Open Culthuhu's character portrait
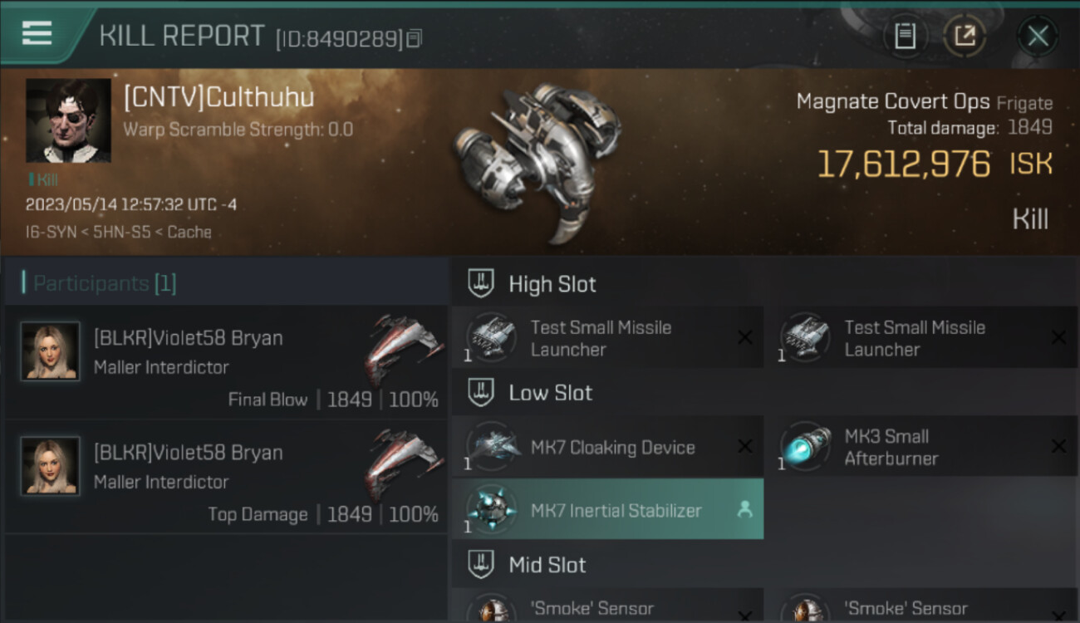This screenshot has height=623, width=1080. (x=68, y=120)
